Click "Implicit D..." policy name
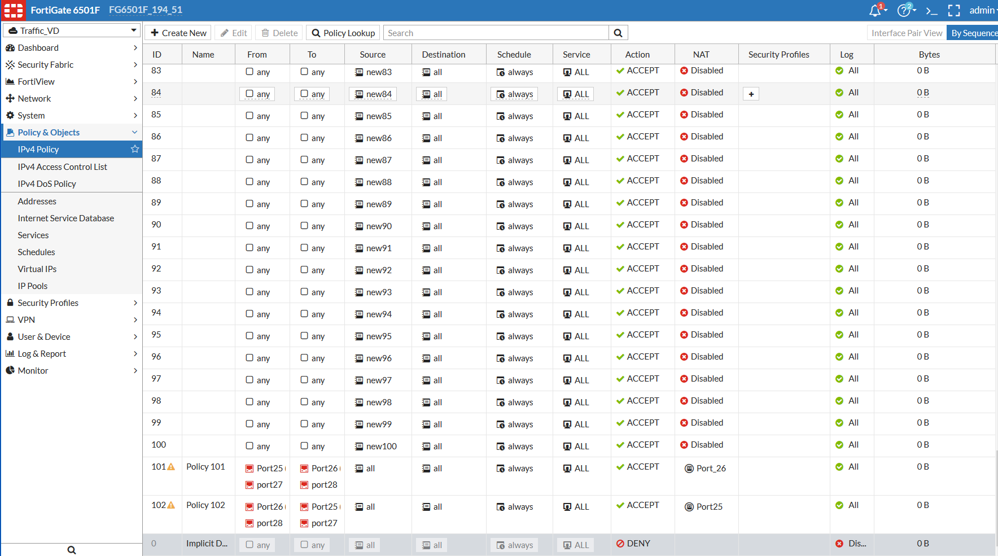 click(x=207, y=544)
